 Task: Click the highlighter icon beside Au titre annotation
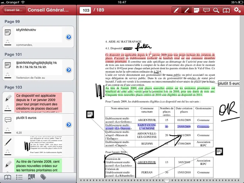(8, 164)
